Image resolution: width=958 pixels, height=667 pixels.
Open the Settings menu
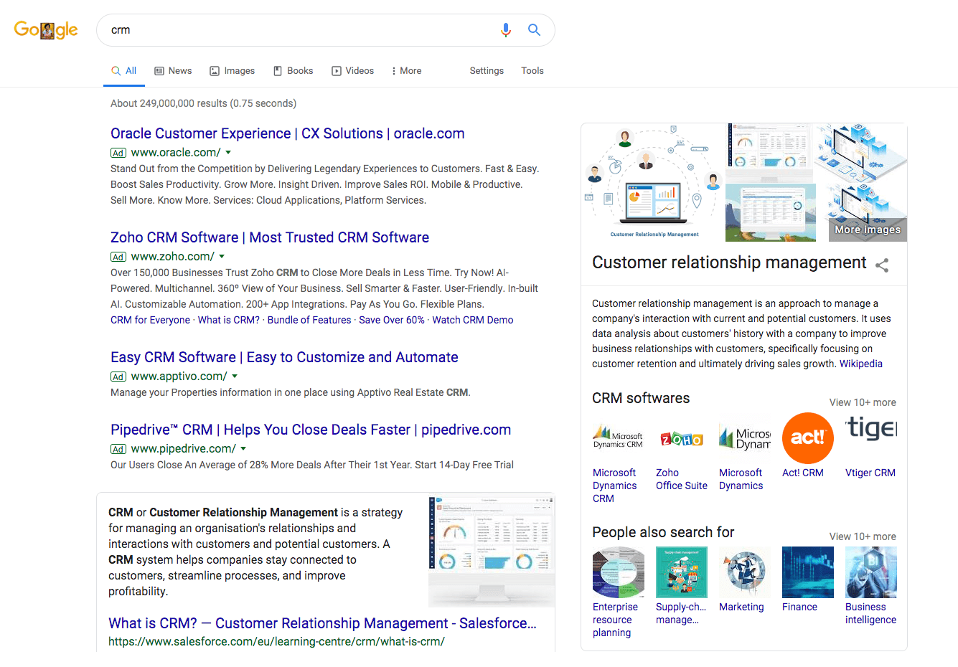point(487,71)
